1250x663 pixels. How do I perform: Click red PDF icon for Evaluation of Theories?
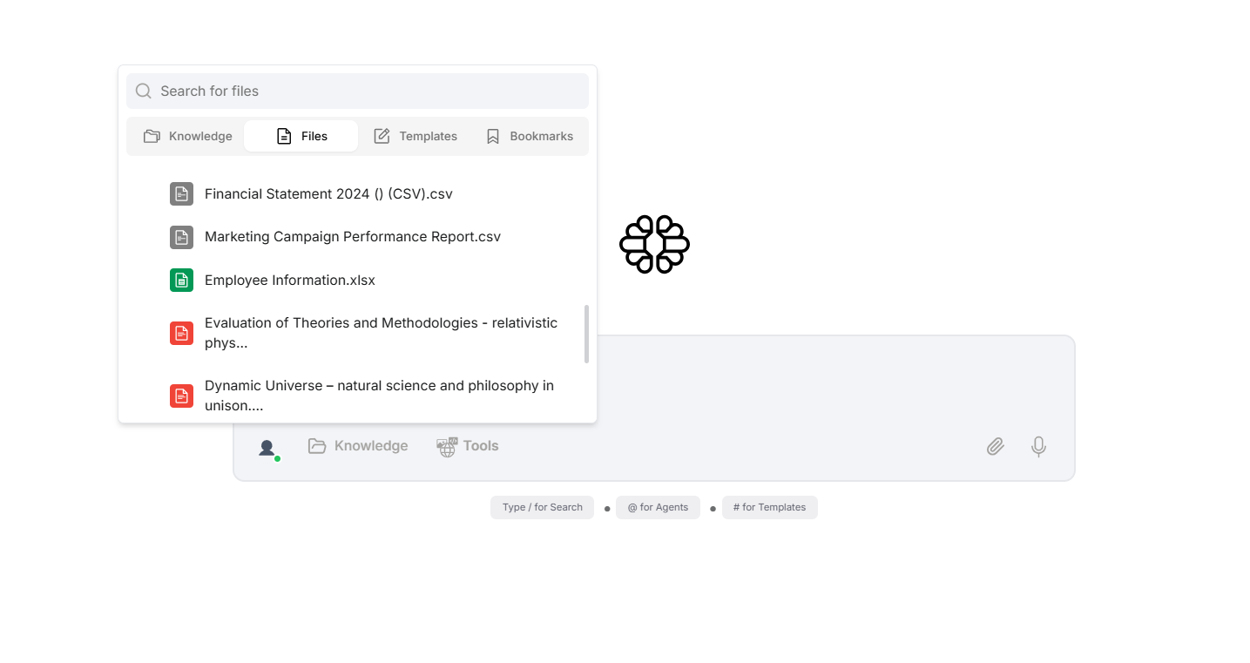(181, 333)
